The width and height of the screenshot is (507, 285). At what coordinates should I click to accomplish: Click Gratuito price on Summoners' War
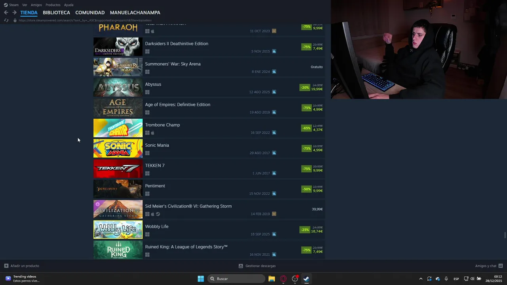point(316,67)
